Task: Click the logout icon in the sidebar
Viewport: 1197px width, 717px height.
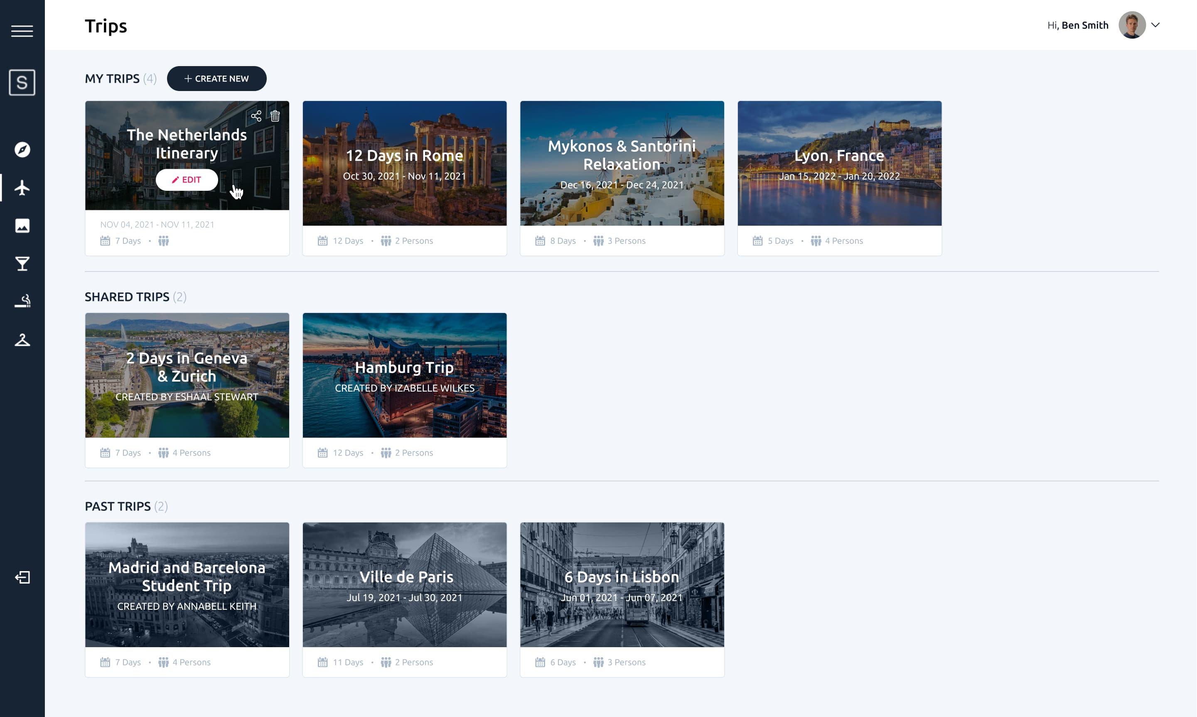Action: 22,577
